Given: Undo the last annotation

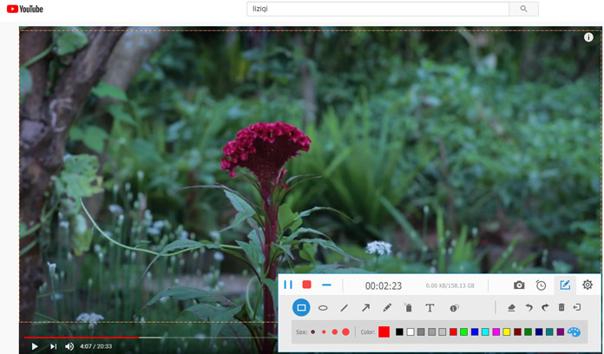Looking at the screenshot, I should tap(528, 307).
